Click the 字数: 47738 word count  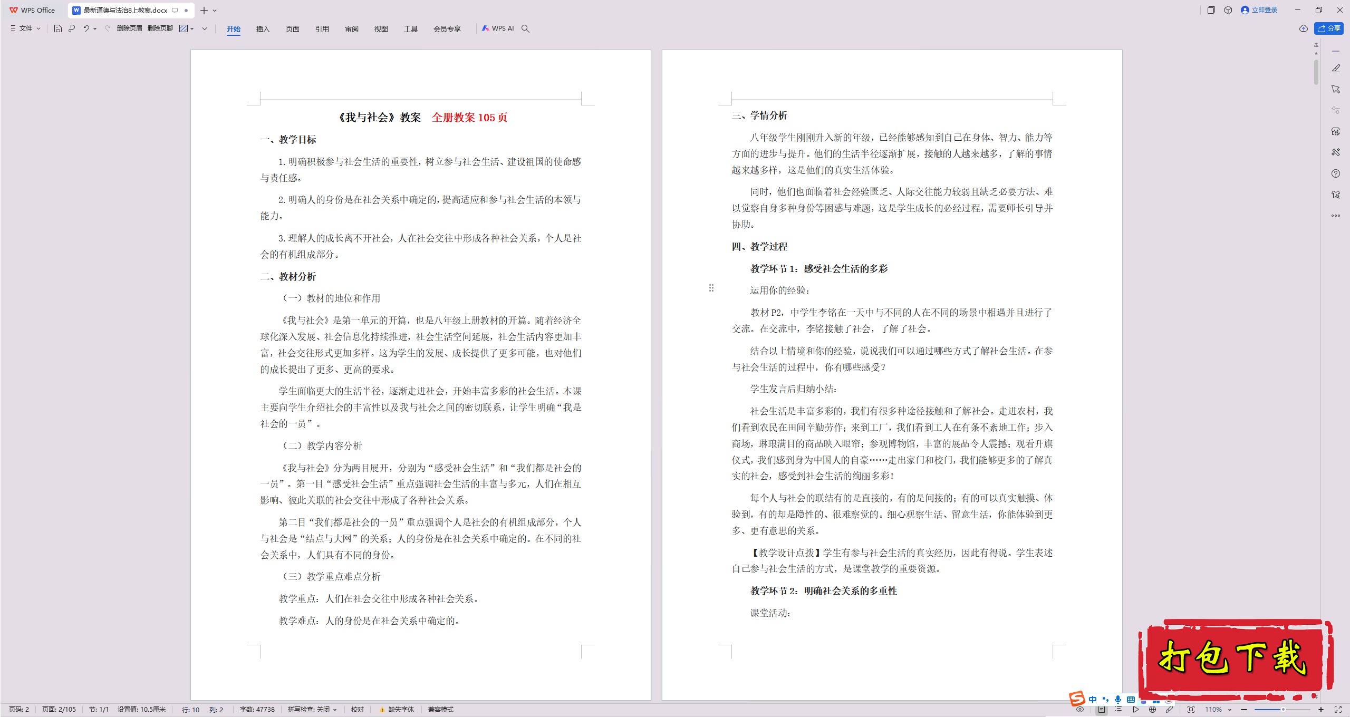point(257,710)
